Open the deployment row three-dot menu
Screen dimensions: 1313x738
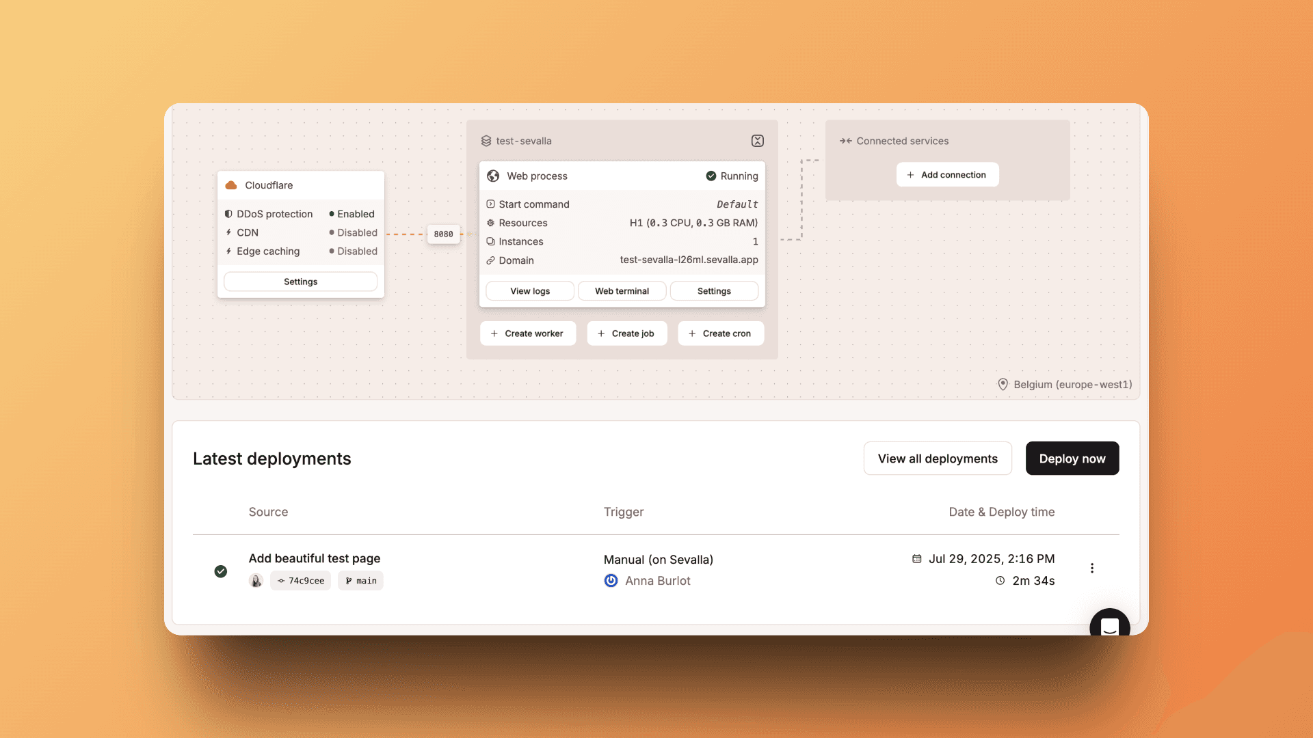[1092, 569]
